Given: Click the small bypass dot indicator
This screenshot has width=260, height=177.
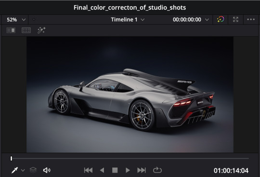Looking at the screenshot, I should pos(34,20).
